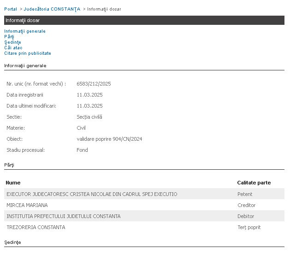Click the Data inregistrarii label
The width and height of the screenshot is (290, 253).
[x=25, y=95]
